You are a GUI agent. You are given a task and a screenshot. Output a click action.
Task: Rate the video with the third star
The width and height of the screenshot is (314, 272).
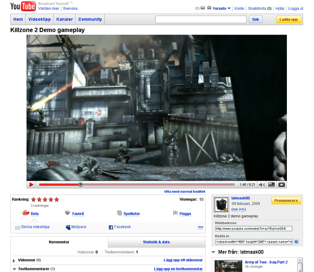click(45, 199)
